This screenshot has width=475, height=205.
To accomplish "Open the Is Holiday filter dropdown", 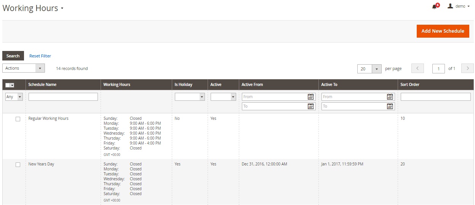I will click(x=190, y=97).
